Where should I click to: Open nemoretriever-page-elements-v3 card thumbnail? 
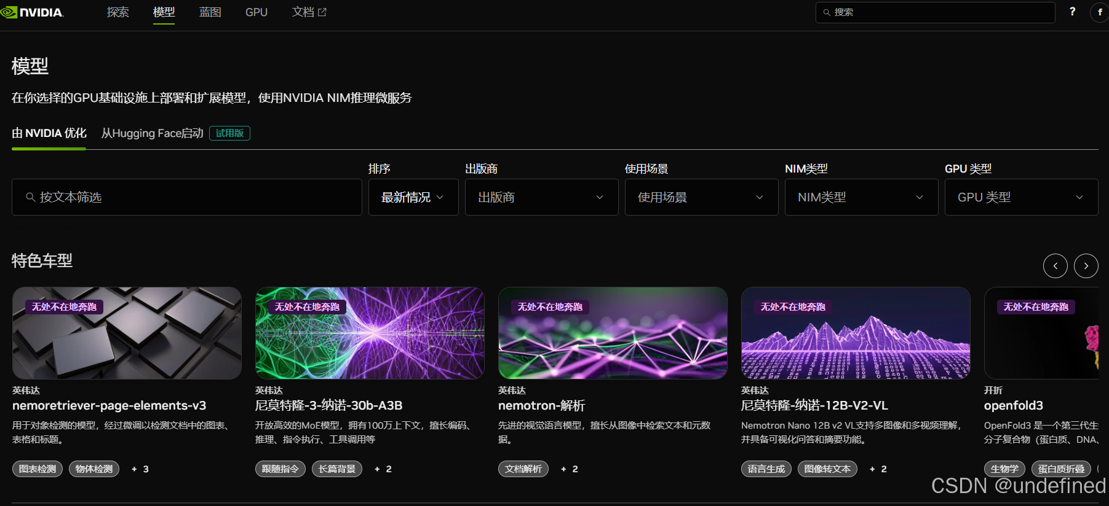pyautogui.click(x=127, y=333)
